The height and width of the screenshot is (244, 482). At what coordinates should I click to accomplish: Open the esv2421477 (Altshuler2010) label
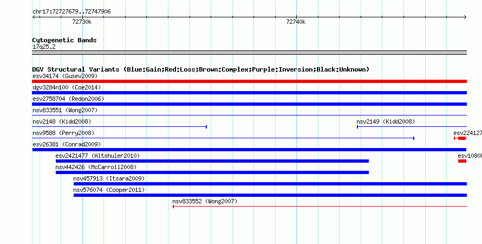(x=97, y=156)
